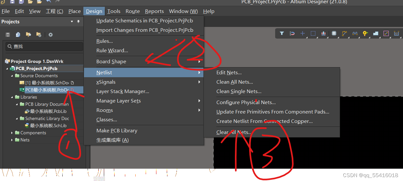Click the selection filter icon in PCB toolbar
The width and height of the screenshot is (403, 181).
tap(282, 33)
